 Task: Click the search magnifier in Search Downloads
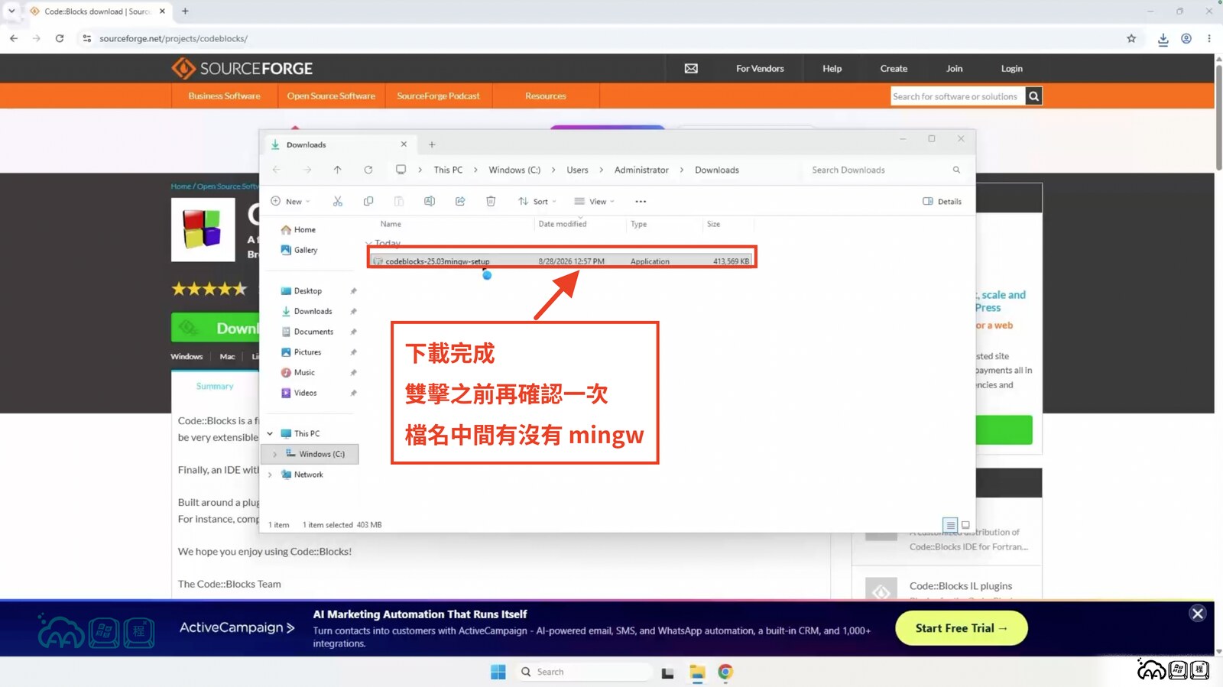pos(956,170)
